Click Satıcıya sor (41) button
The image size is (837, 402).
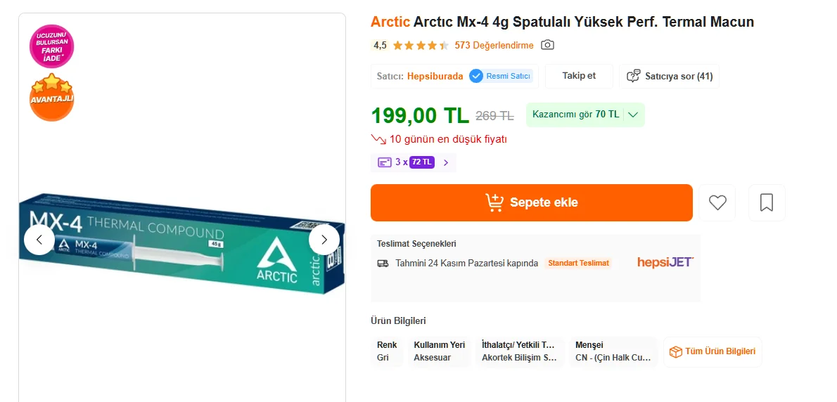tap(670, 76)
